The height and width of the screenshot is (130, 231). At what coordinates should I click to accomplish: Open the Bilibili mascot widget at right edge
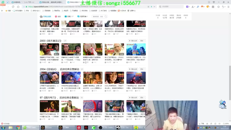pyautogui.click(x=222, y=104)
